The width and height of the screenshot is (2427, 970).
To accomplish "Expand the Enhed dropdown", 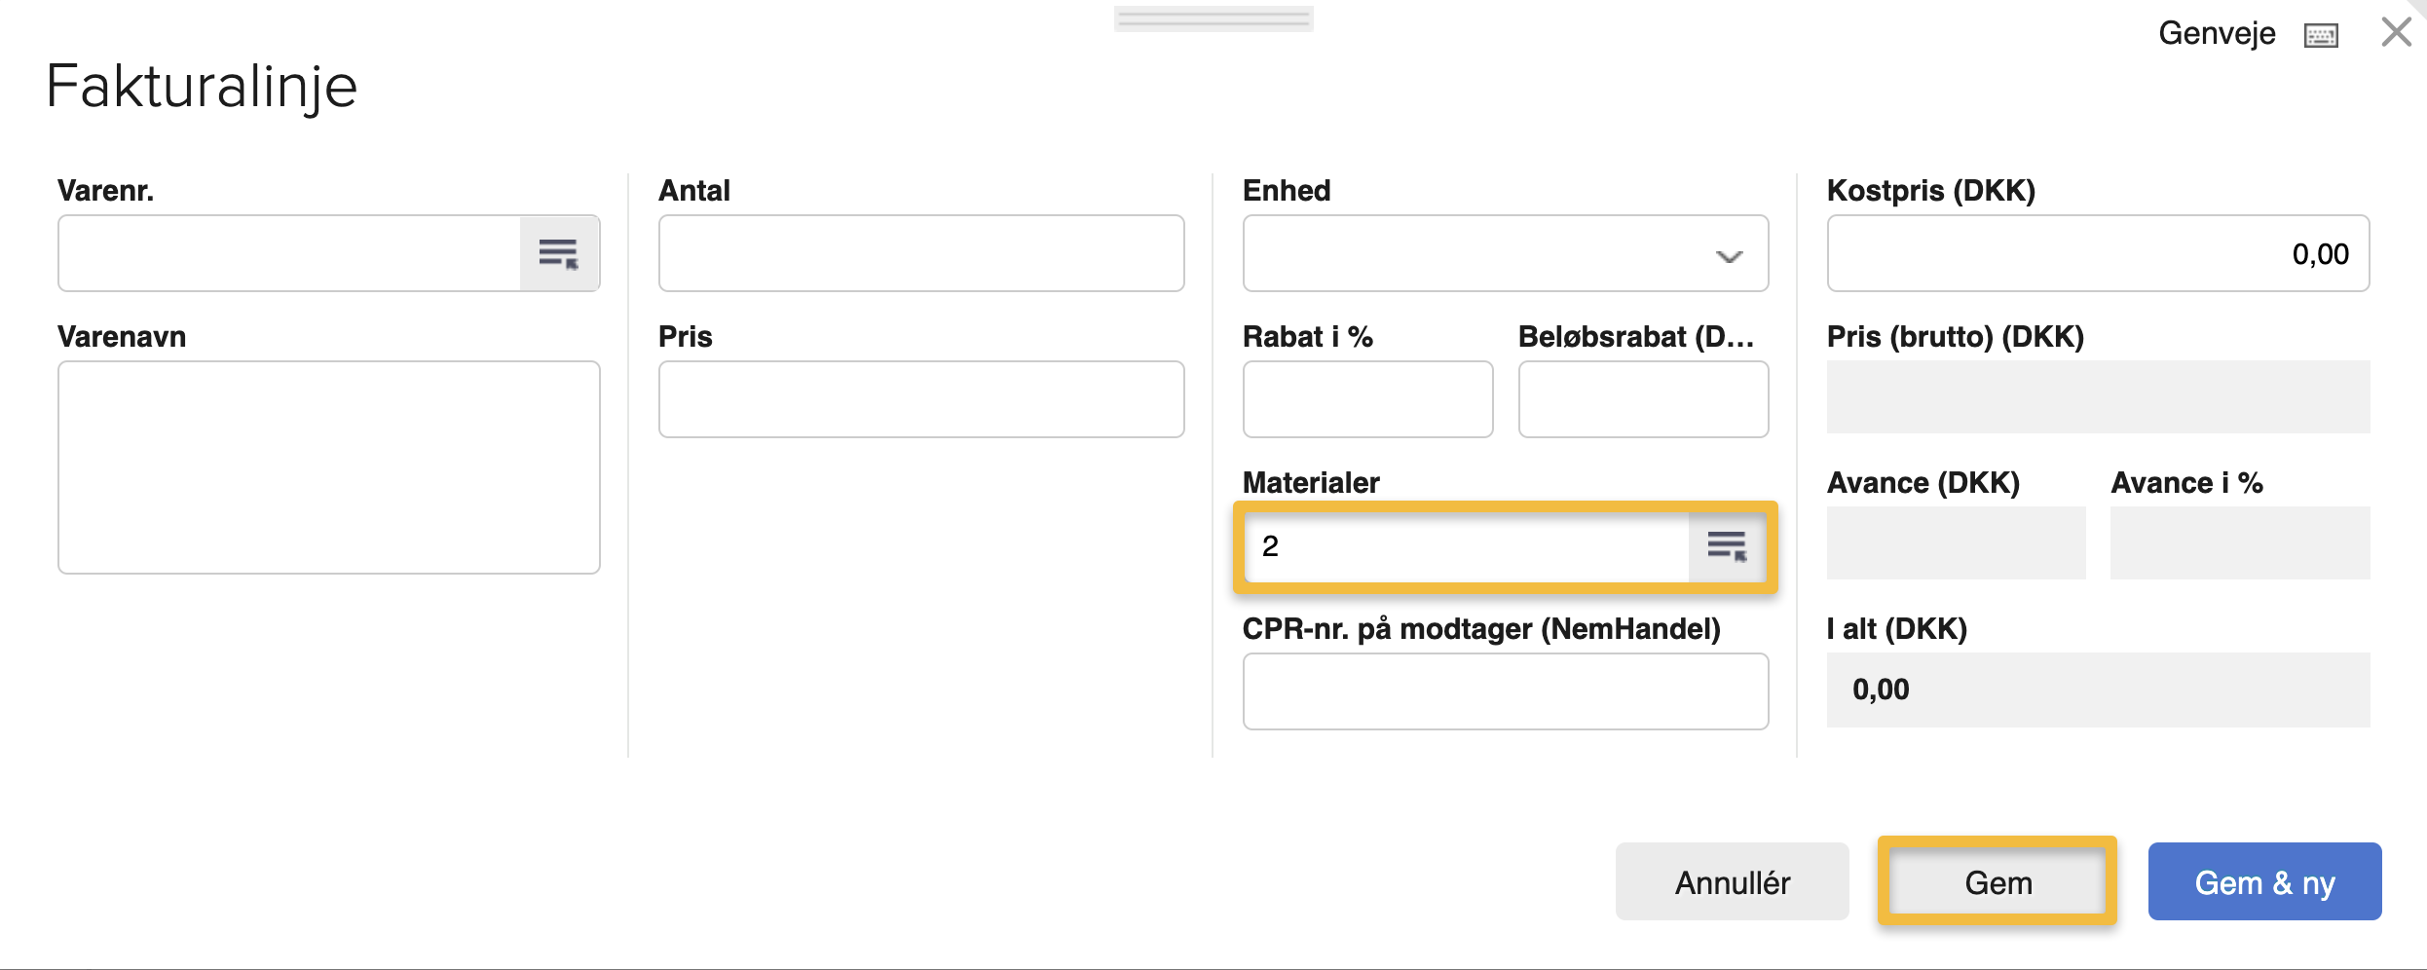I will coord(1728,255).
